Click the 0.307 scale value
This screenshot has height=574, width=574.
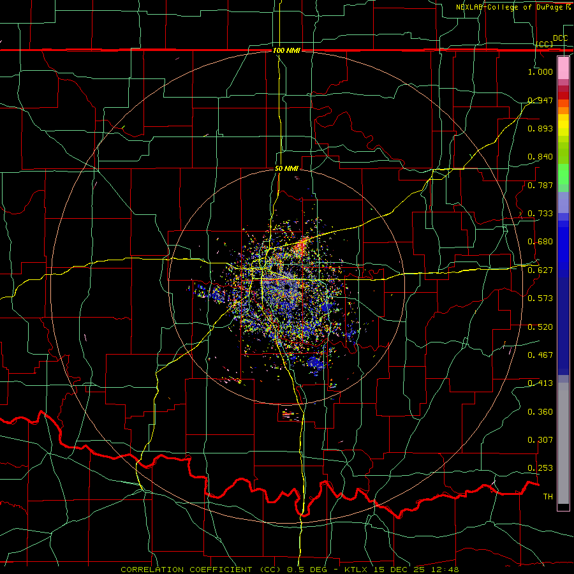540,440
